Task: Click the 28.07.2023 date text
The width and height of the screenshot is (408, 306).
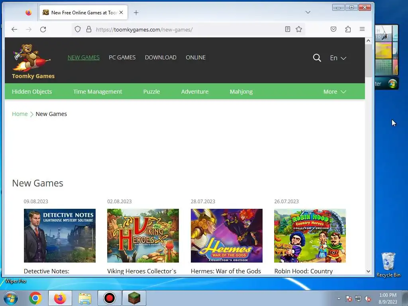Action: 203,201
